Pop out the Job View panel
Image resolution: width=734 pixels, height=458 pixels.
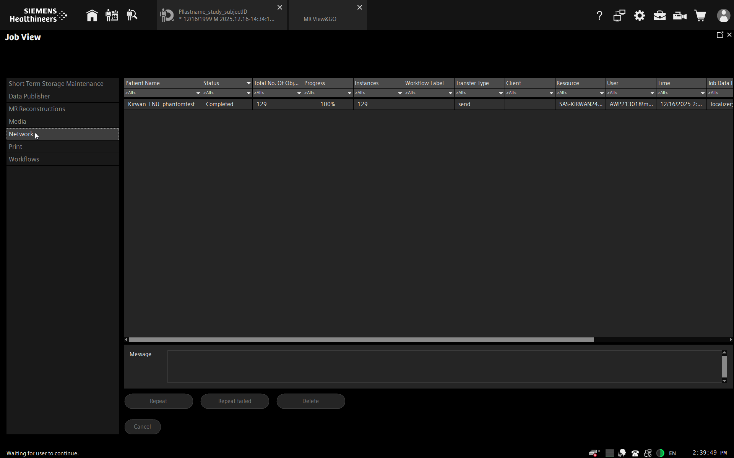point(720,35)
